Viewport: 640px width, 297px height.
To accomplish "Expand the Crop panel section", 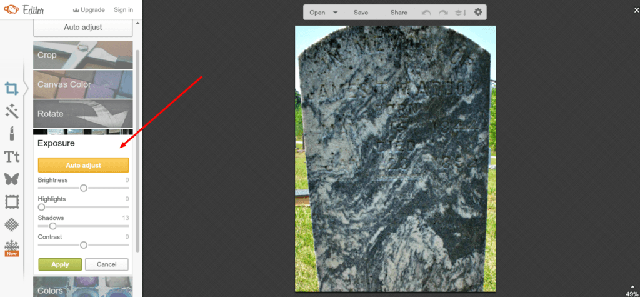I will pos(82,55).
